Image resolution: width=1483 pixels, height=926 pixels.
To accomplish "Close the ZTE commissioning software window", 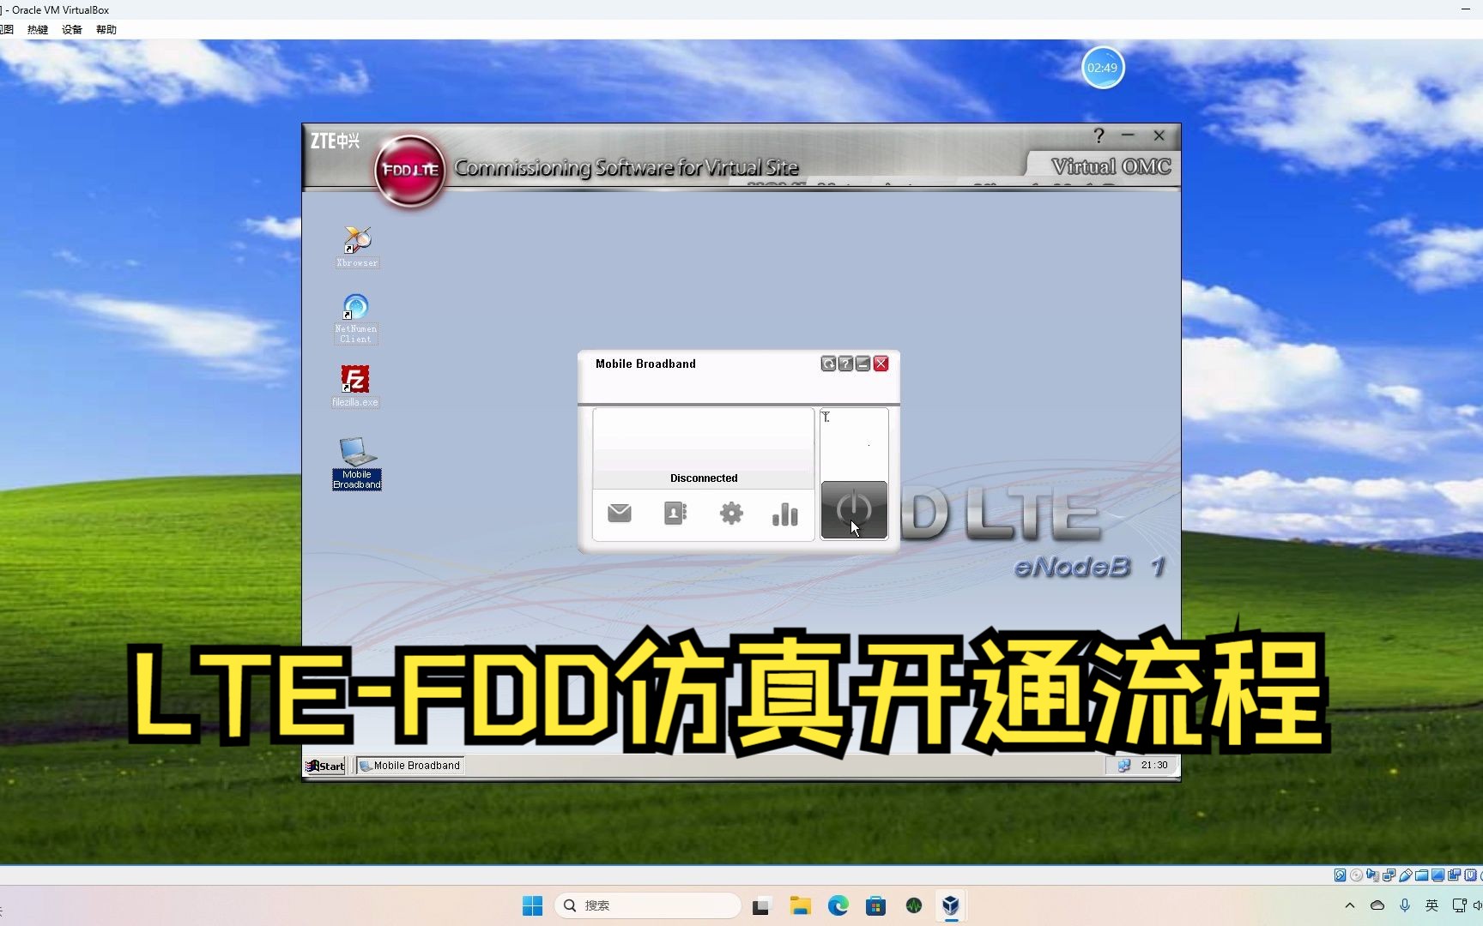I will click(x=1159, y=135).
